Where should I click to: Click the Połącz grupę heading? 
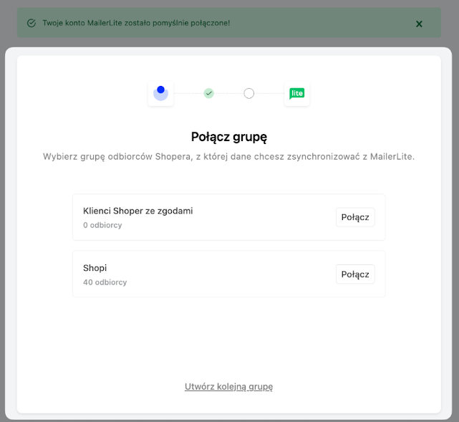(x=229, y=138)
